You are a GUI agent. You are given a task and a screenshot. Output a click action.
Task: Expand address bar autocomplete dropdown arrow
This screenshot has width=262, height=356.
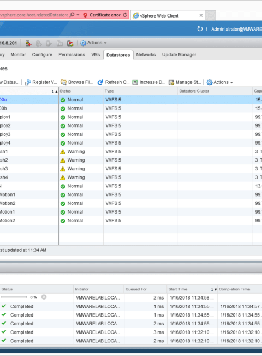pos(78,15)
